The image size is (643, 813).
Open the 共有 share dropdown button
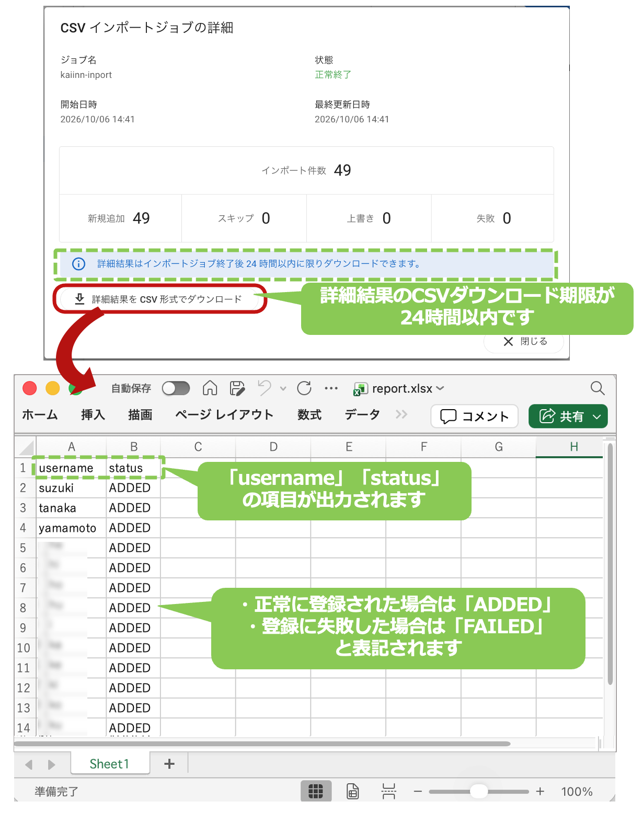click(x=568, y=416)
